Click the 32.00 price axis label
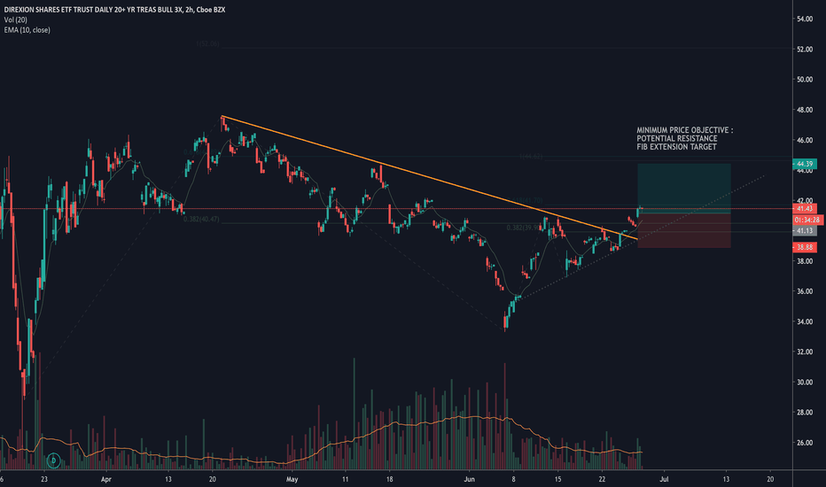The width and height of the screenshot is (826, 487). click(x=805, y=352)
